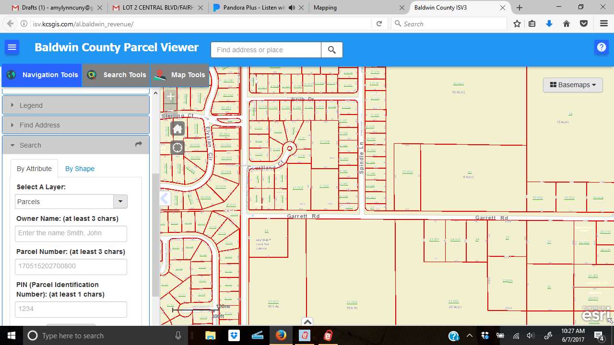This screenshot has width=614, height=345.
Task: Open the hamburger menu in blue header
Action: coord(12,47)
